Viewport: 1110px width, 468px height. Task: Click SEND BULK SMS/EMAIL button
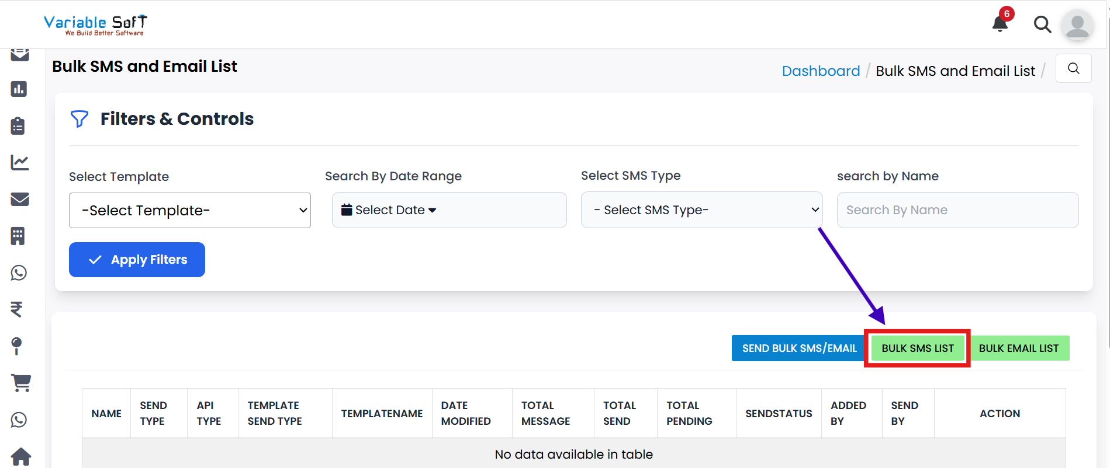[799, 348]
